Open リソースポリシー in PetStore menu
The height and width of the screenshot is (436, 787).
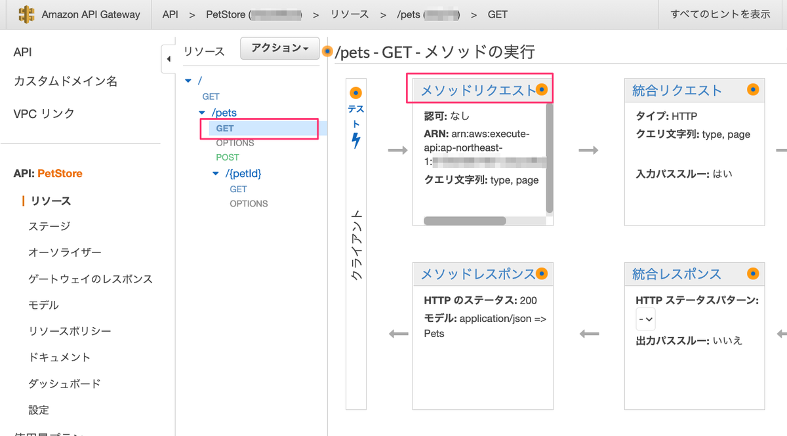pos(70,331)
